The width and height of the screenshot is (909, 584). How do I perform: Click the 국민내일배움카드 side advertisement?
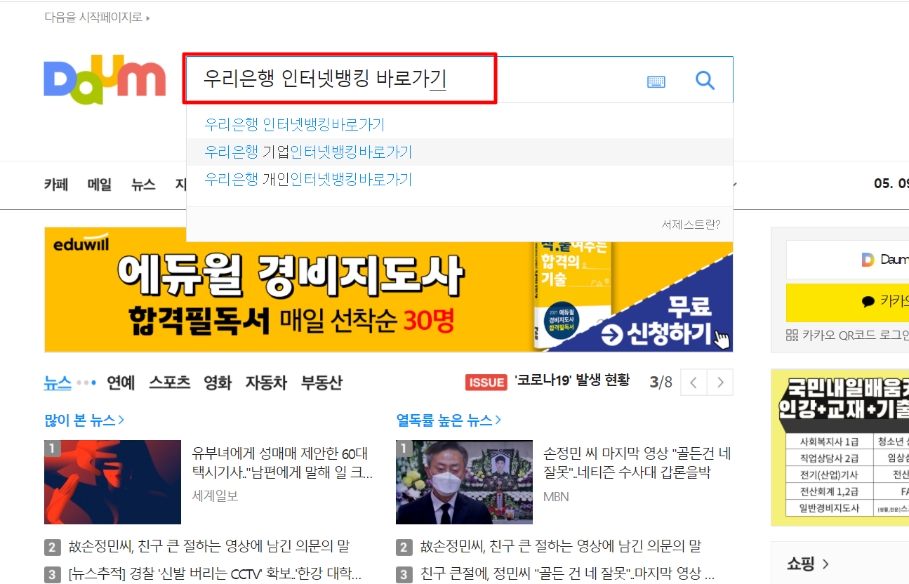coord(840,447)
